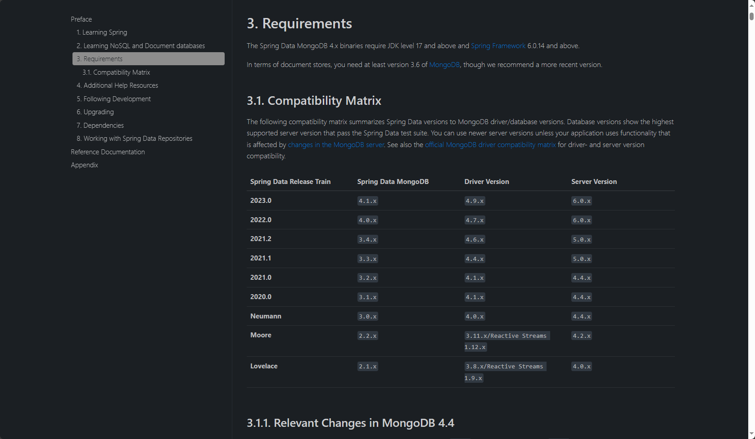
Task: Click the vertical scrollbar thumb
Action: 751,16
